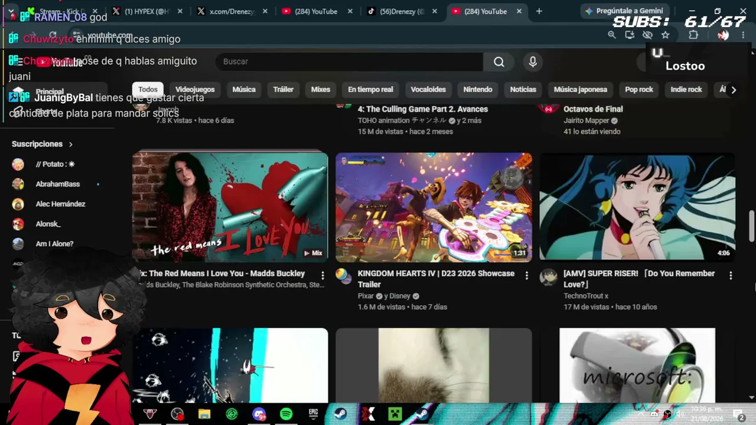Open Discord from the taskbar
The image size is (756, 425).
(x=259, y=414)
